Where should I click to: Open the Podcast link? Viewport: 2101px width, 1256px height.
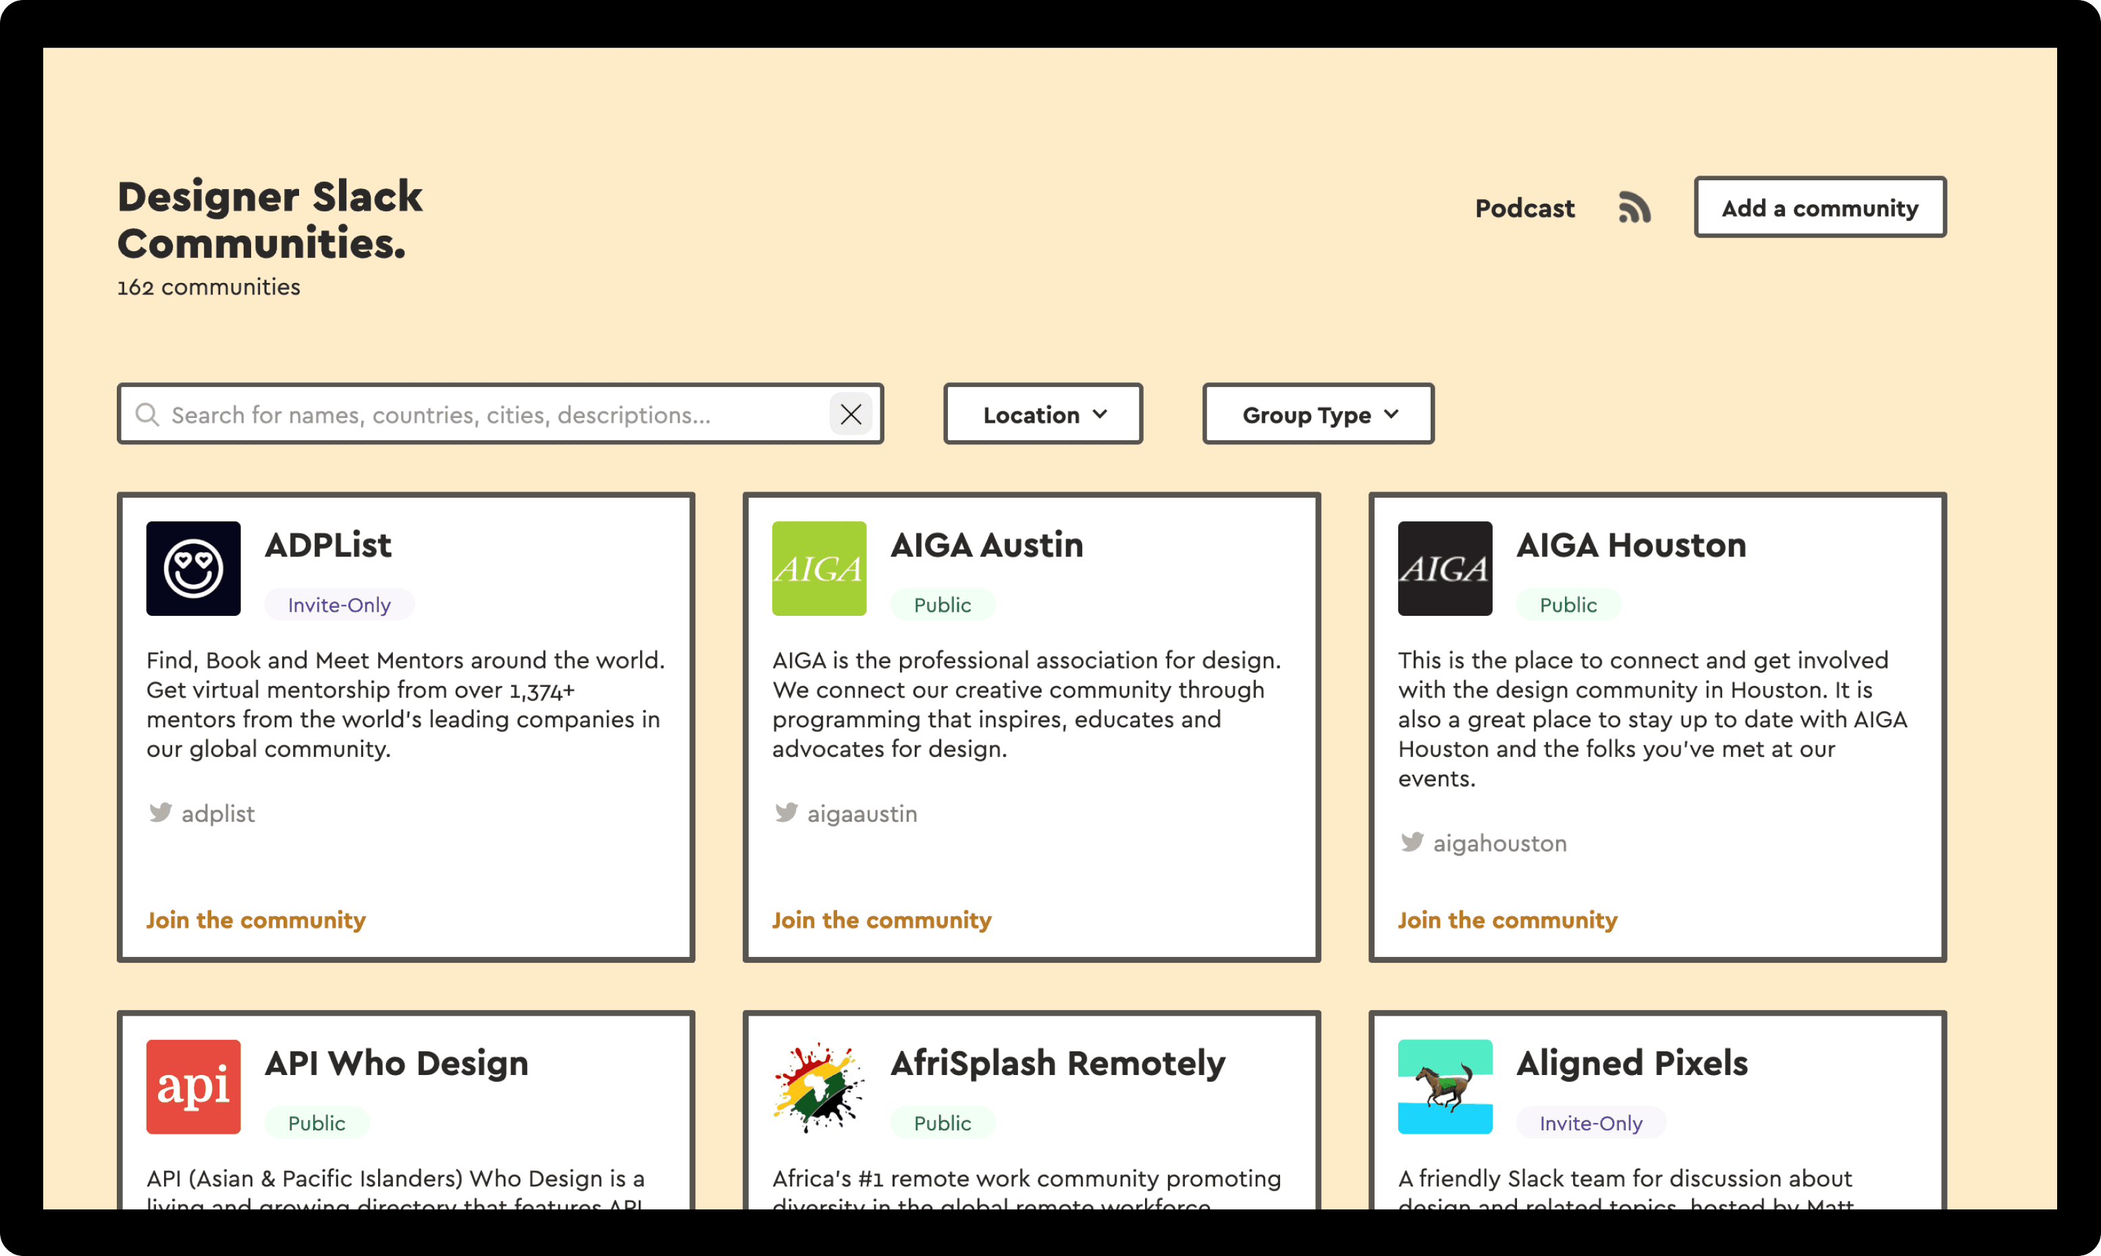point(1524,208)
